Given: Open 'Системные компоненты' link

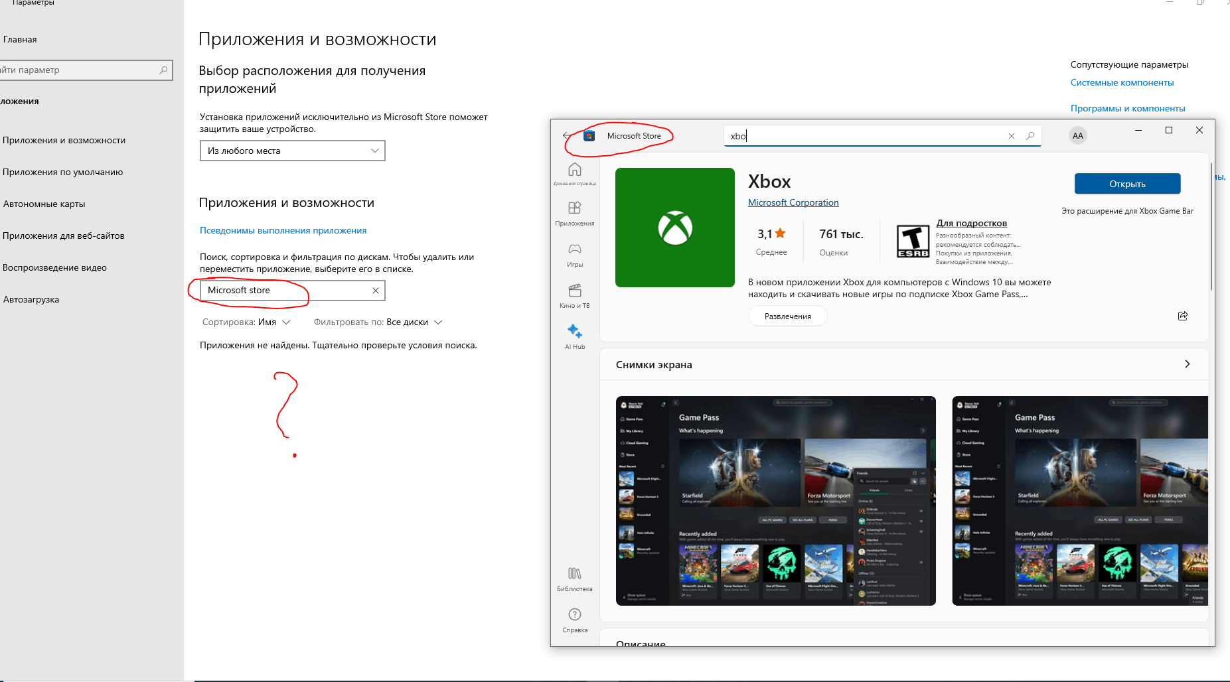Looking at the screenshot, I should tap(1122, 82).
